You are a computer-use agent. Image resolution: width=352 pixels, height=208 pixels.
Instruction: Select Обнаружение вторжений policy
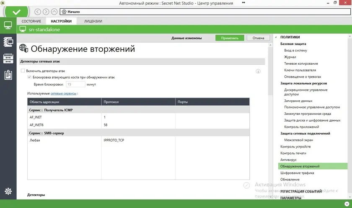pos(313,166)
